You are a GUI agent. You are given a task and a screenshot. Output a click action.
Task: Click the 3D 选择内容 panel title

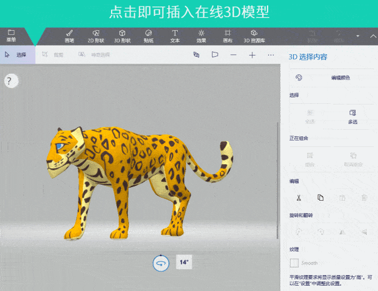coord(308,57)
